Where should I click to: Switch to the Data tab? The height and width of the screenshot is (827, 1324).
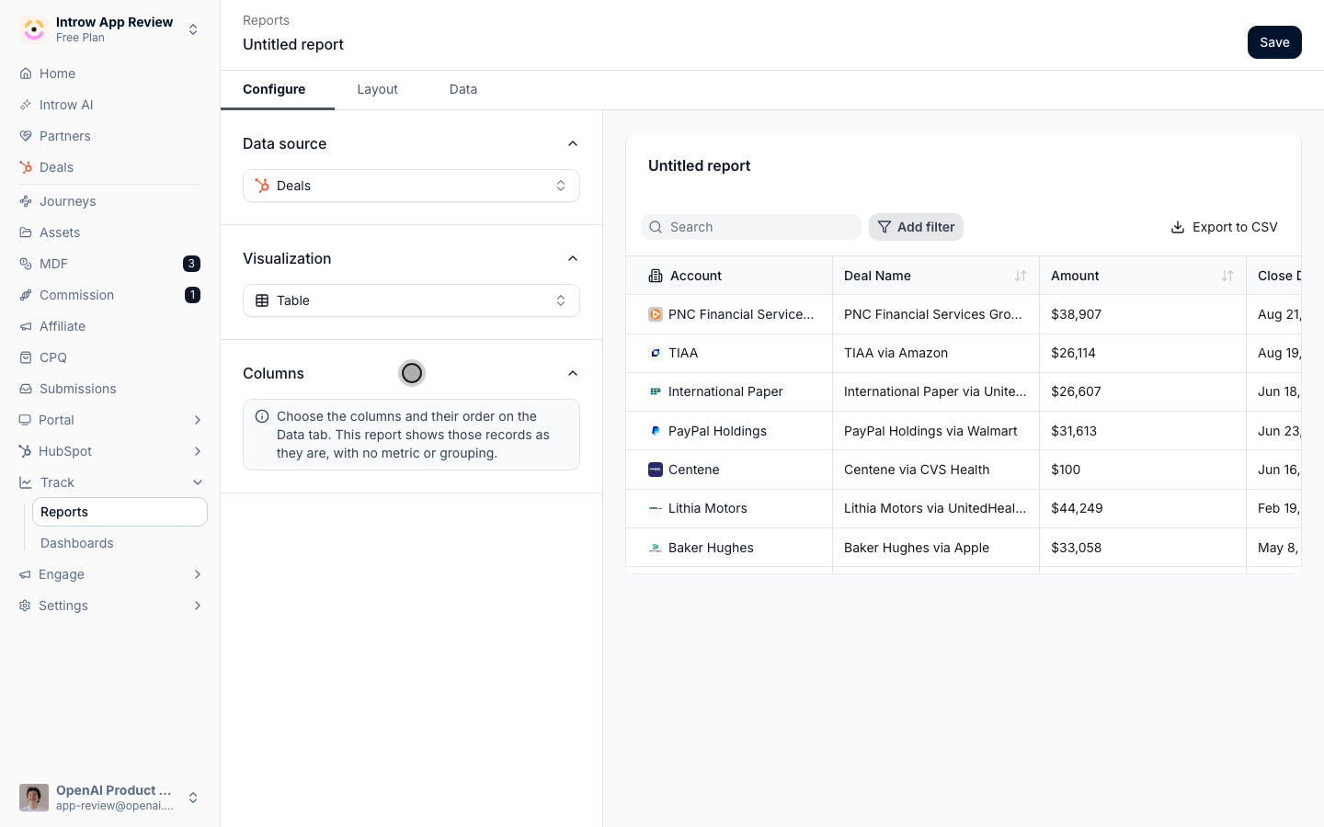[x=463, y=89]
